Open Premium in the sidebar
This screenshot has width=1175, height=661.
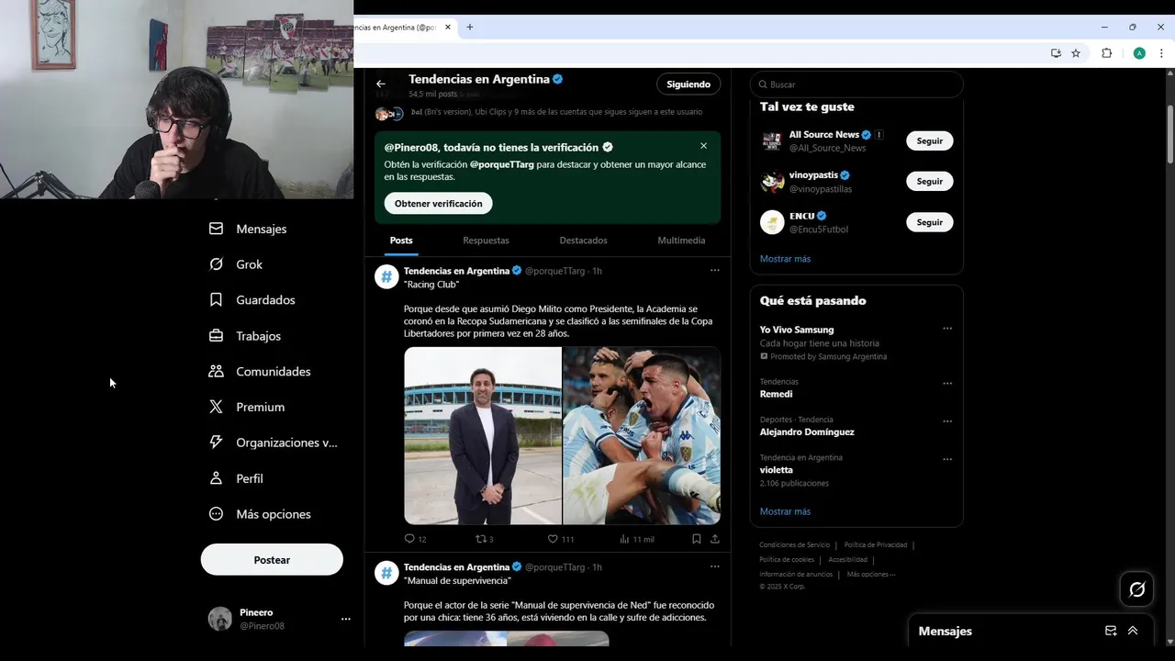pyautogui.click(x=247, y=407)
